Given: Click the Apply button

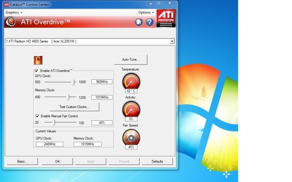Looking at the screenshot, I should coord(91,161).
